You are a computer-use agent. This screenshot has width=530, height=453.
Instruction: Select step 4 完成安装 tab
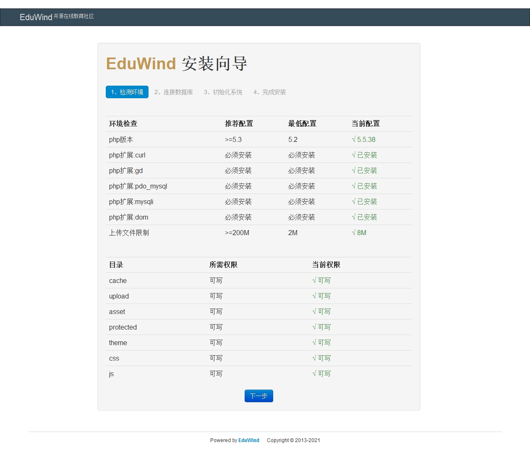click(270, 92)
